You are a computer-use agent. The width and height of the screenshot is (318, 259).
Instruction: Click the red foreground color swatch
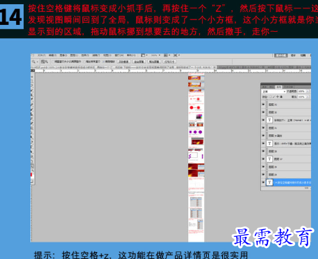pos(31,175)
